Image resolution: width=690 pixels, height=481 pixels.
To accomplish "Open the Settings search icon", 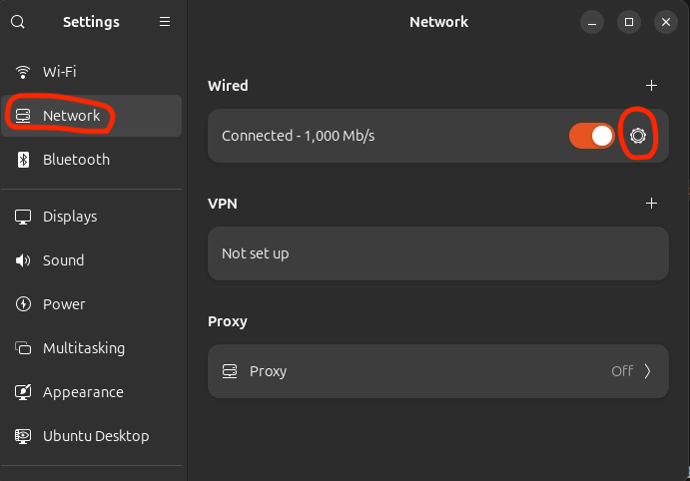I will (x=18, y=22).
